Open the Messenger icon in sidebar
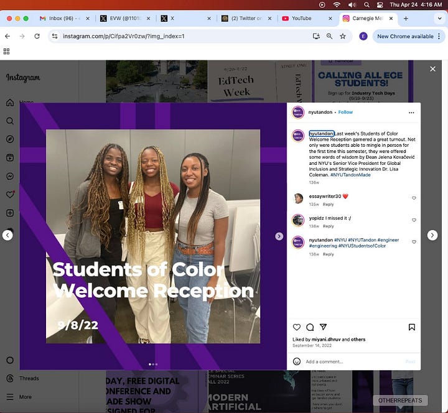The width and height of the screenshot is (448, 413). pyautogui.click(x=10, y=176)
